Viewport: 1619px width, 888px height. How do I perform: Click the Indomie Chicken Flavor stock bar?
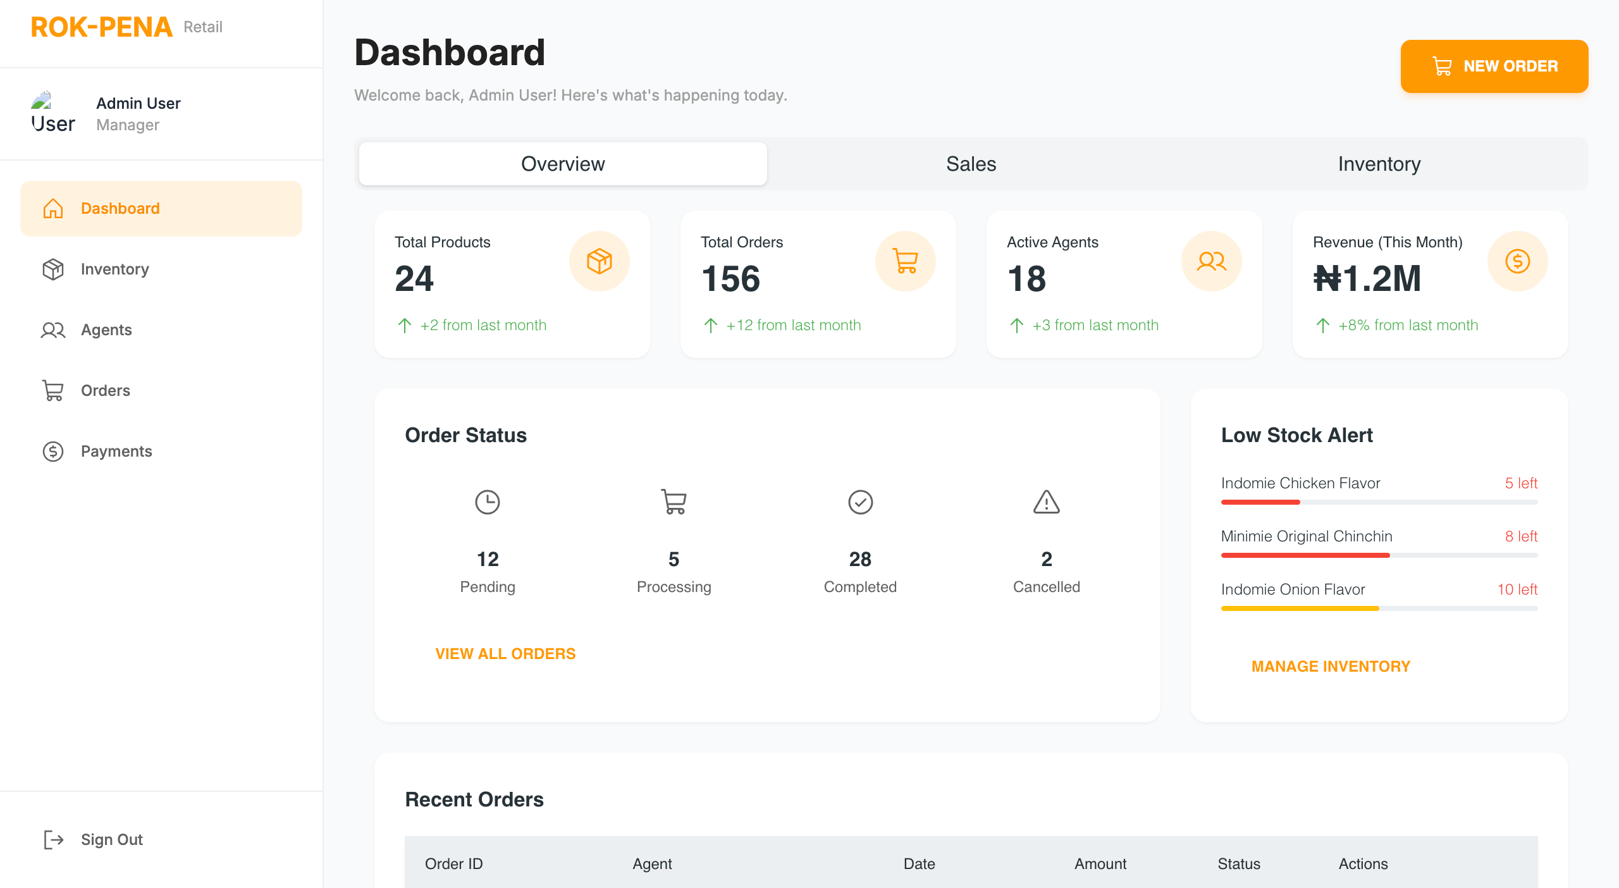point(1379,502)
